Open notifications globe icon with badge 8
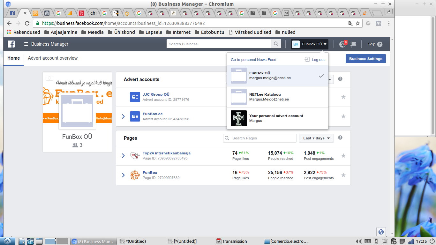Screen dimensions: 436x245 [x=343, y=44]
